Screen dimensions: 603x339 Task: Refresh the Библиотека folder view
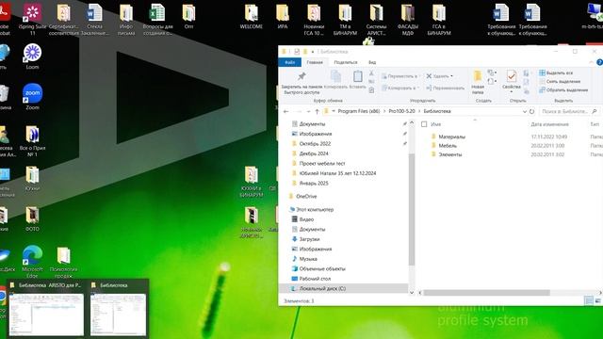tap(531, 111)
